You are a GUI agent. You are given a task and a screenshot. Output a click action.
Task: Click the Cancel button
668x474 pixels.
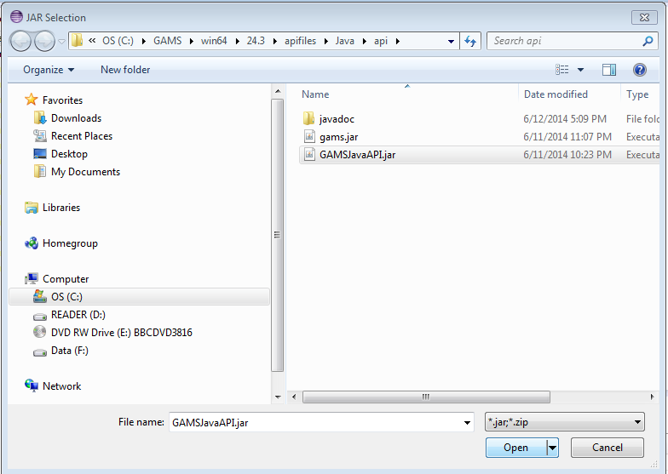pyautogui.click(x=607, y=448)
